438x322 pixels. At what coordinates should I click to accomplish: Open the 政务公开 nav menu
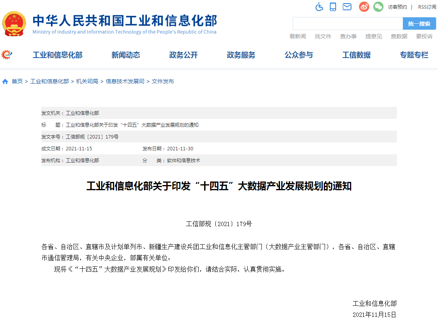[184, 55]
